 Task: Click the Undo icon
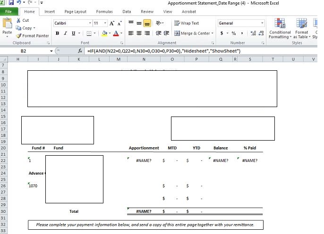19,2
